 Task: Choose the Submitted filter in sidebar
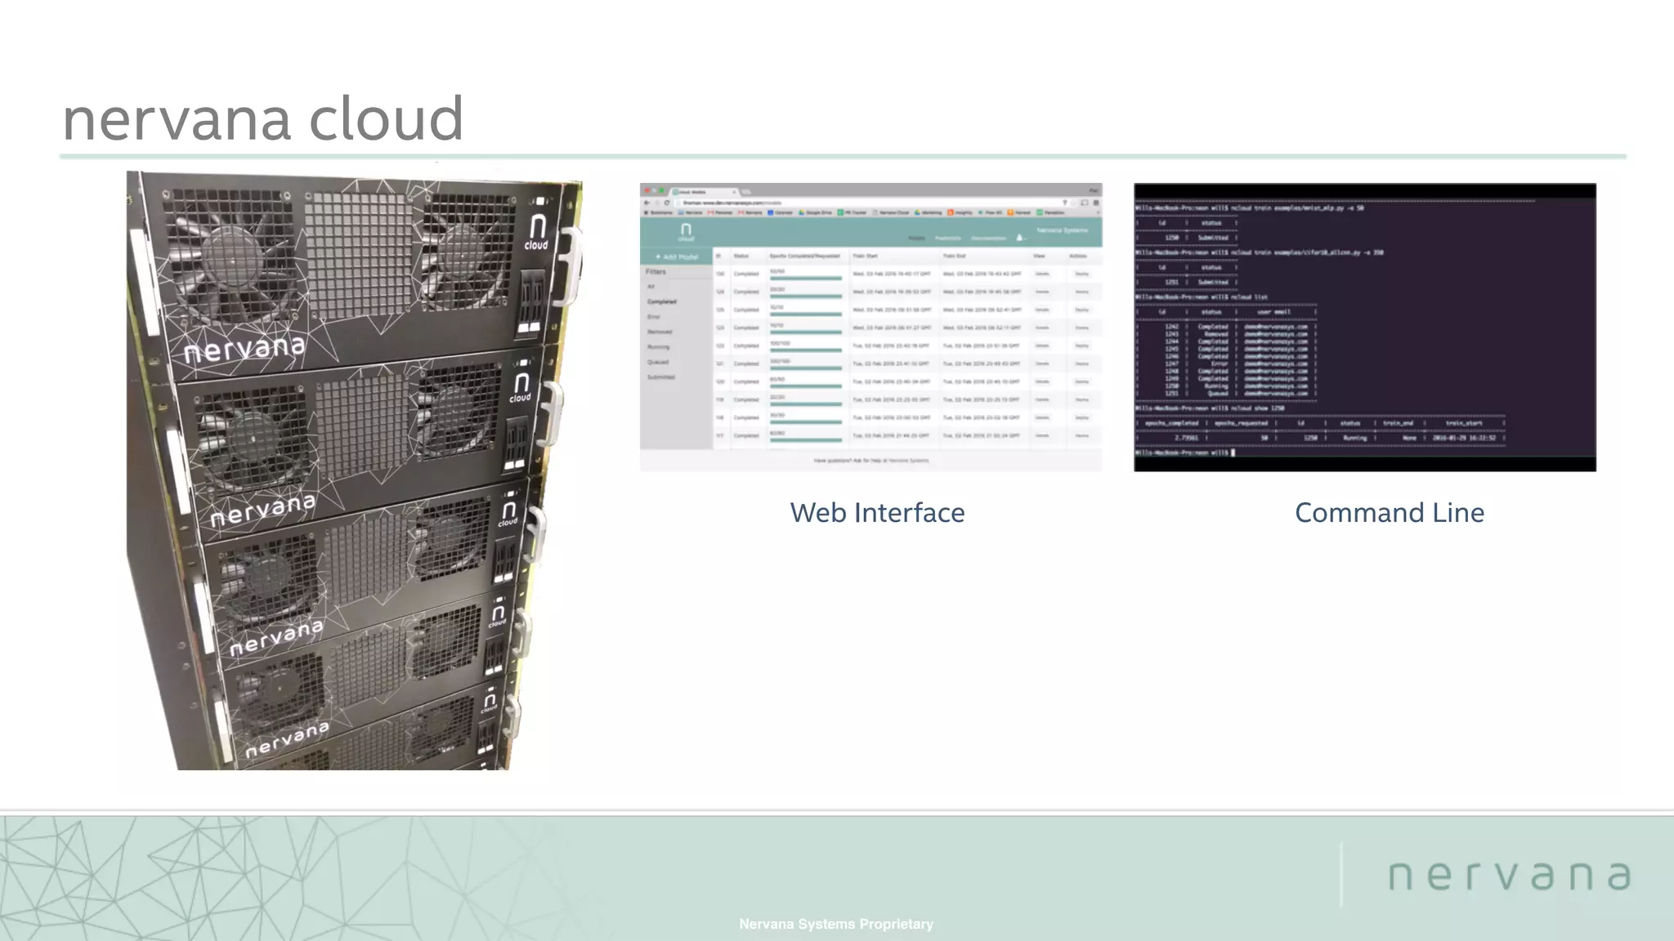(661, 377)
